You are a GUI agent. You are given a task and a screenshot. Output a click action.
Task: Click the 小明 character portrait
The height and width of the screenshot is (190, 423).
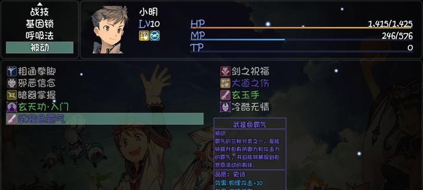pyautogui.click(x=109, y=29)
